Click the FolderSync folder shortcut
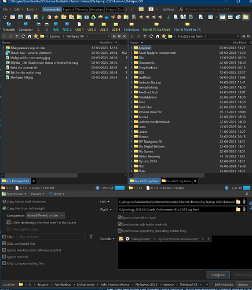The image size is (252, 290). 132,27
